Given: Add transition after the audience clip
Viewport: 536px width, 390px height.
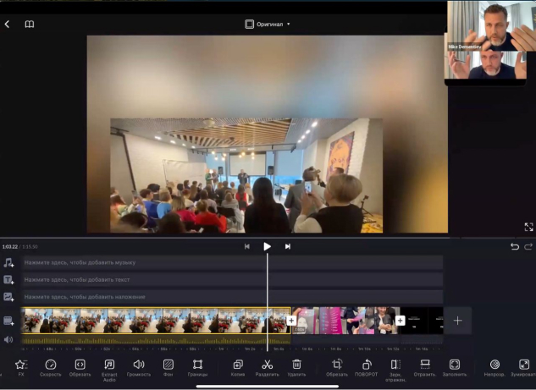Looking at the screenshot, I should tap(291, 321).
